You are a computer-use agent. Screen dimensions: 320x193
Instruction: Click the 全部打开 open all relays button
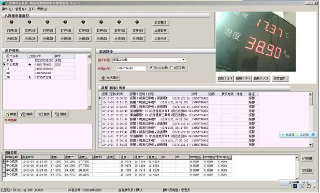(160, 31)
